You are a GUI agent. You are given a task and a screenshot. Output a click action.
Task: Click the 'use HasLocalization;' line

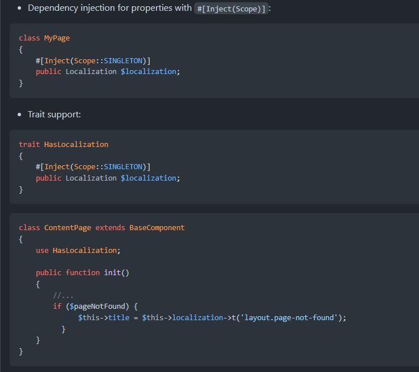tap(78, 250)
